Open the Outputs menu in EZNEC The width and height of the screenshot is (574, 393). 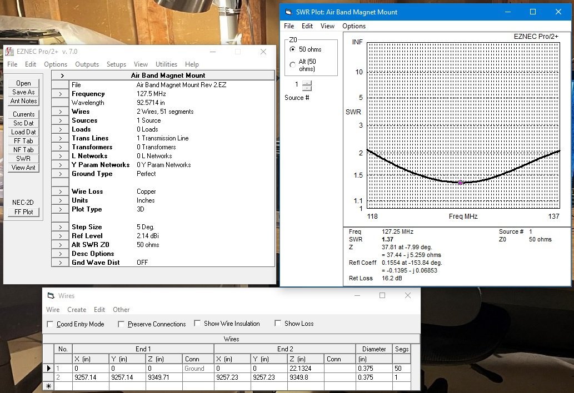tap(87, 64)
